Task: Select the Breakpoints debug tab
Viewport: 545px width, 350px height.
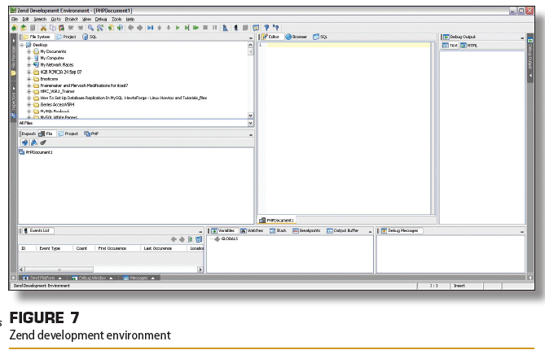Action: click(x=306, y=231)
